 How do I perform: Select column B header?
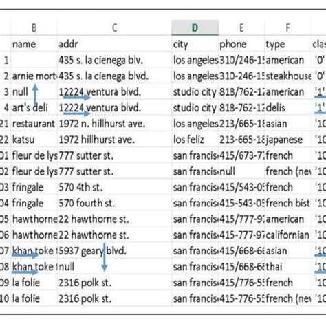point(34,28)
